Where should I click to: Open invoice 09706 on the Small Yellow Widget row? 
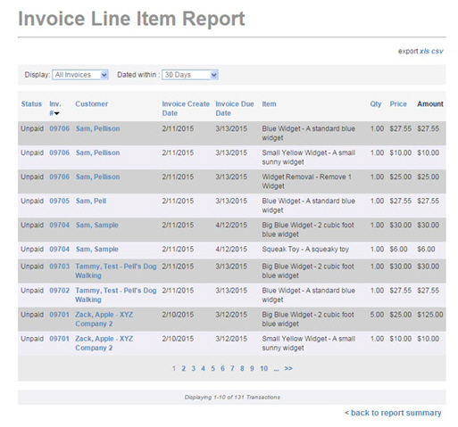pyautogui.click(x=60, y=152)
